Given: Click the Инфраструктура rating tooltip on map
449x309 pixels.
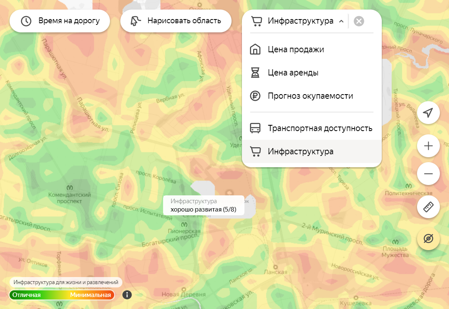Looking at the screenshot, I should (x=203, y=205).
